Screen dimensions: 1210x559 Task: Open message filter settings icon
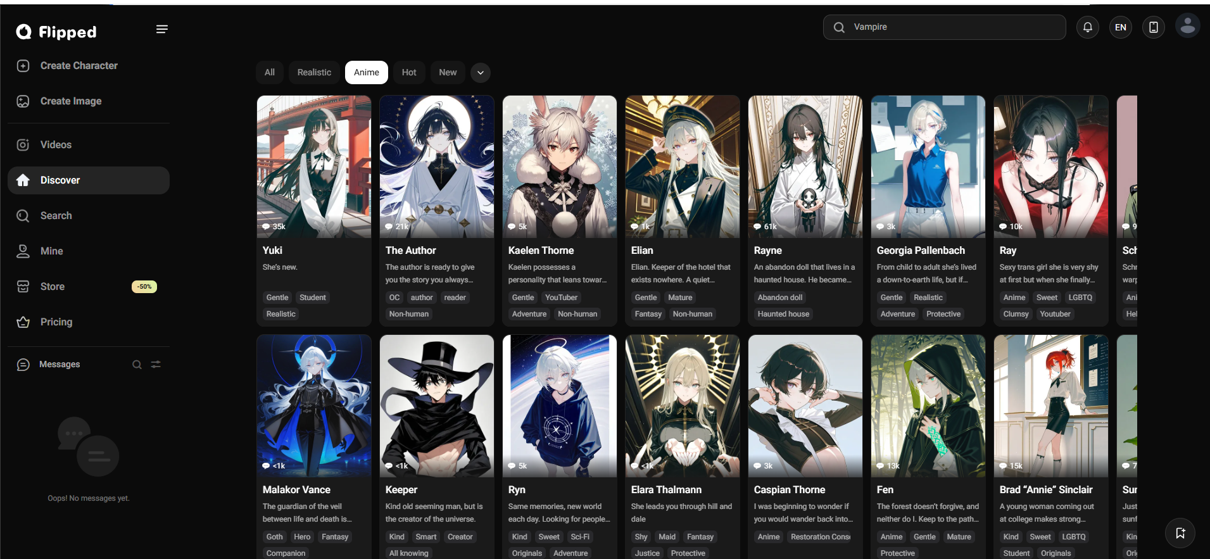tap(156, 365)
